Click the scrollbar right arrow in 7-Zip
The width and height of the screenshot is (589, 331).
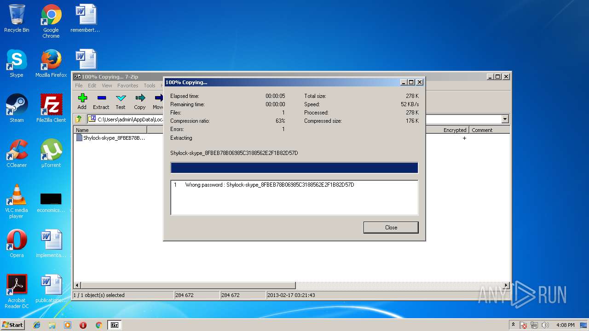tap(506, 285)
